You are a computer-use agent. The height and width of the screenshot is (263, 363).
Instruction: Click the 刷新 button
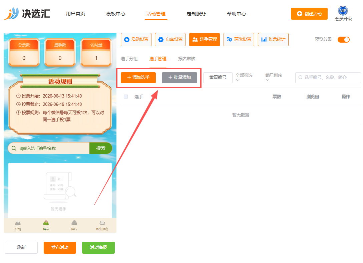click(21, 248)
